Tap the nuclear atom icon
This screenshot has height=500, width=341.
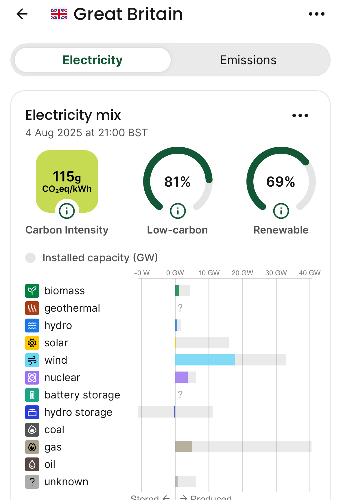pos(32,378)
